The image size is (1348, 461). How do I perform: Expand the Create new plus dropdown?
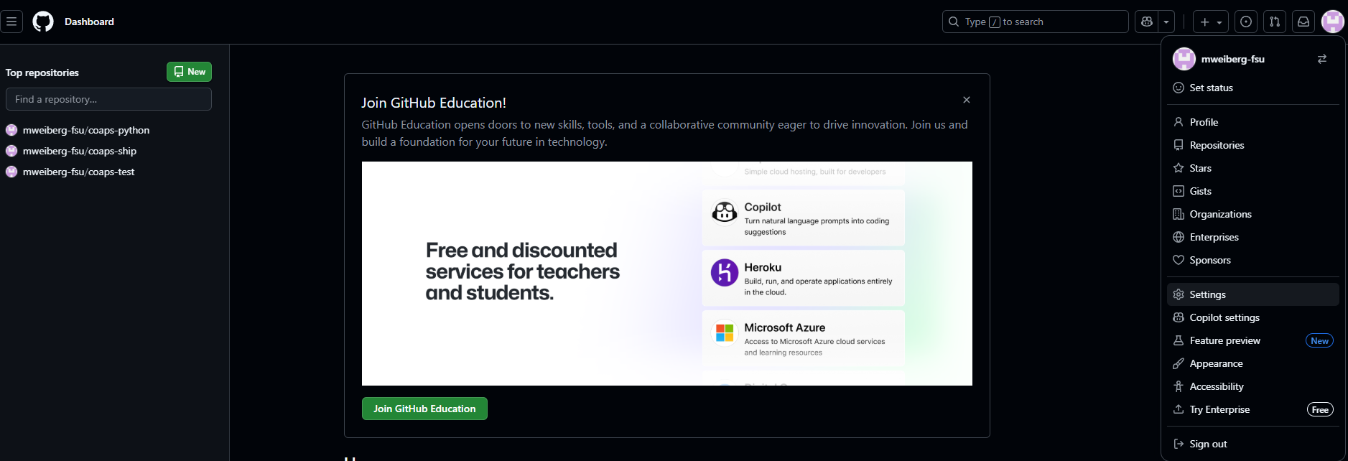[x=1211, y=22]
